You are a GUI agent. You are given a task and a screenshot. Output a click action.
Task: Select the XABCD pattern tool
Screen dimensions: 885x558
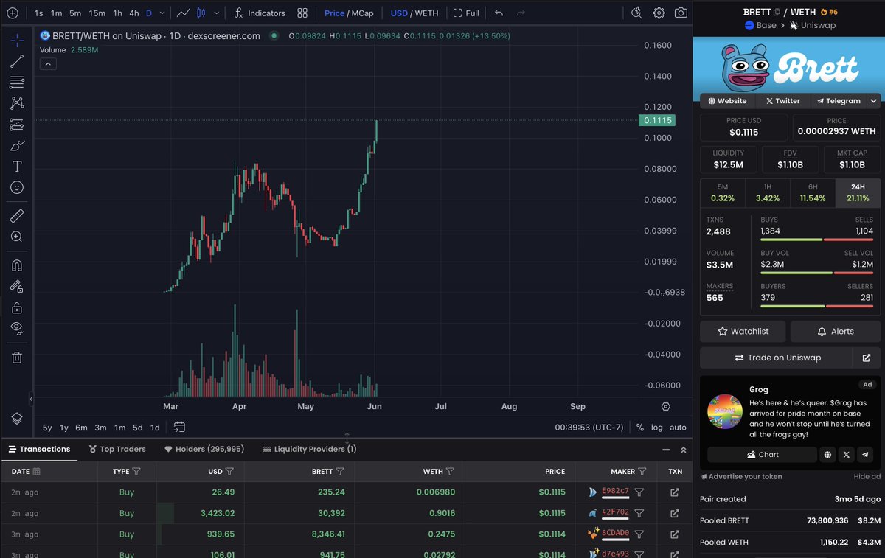click(17, 103)
